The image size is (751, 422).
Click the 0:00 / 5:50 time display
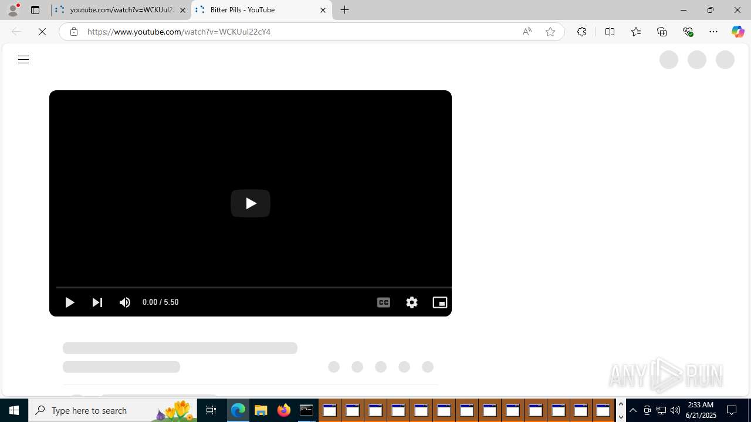[x=160, y=302]
